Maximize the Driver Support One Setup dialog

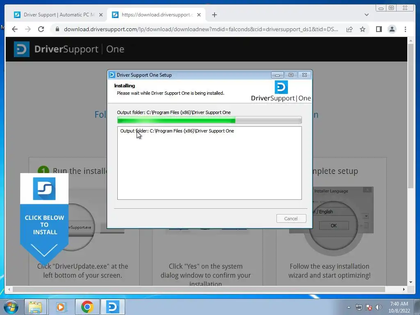[x=291, y=75]
